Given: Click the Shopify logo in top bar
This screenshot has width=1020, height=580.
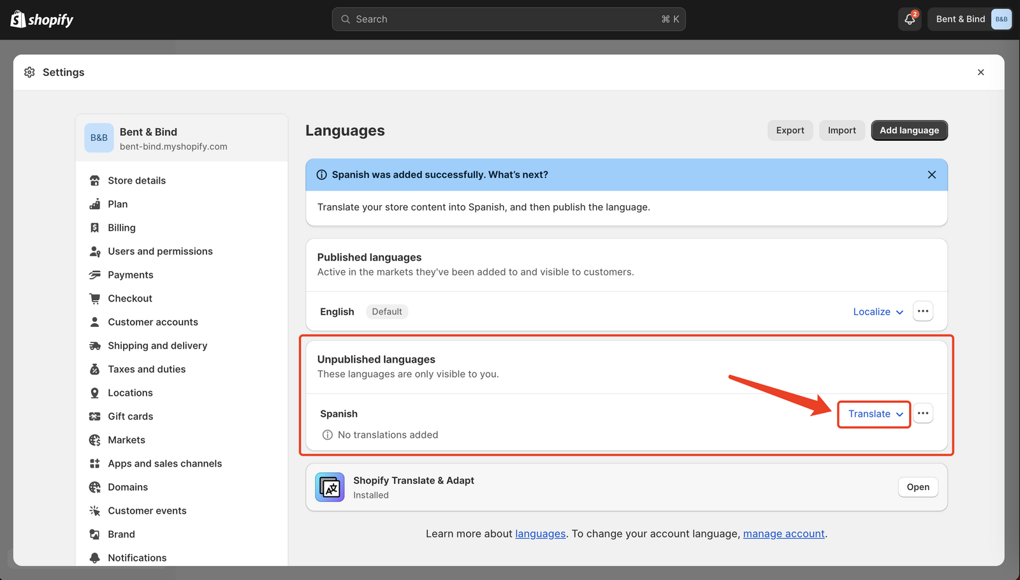Looking at the screenshot, I should pos(42,19).
